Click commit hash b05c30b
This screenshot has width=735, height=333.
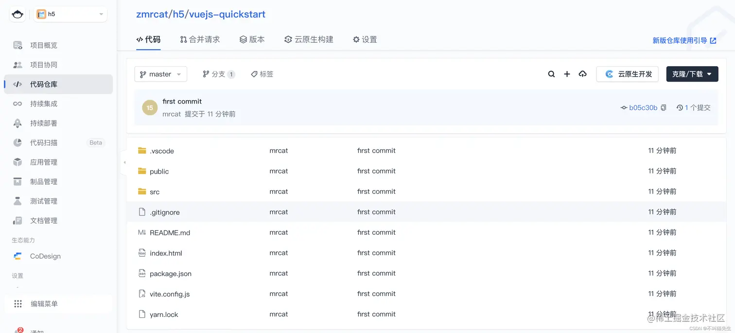pyautogui.click(x=643, y=108)
